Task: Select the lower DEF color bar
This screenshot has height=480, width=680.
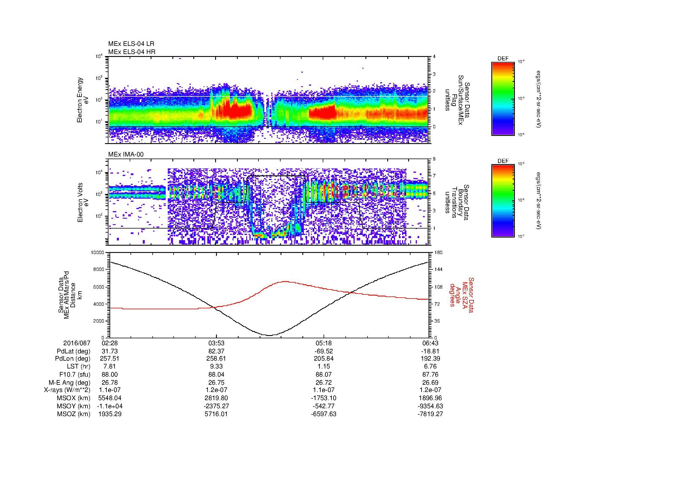Action: (503, 201)
